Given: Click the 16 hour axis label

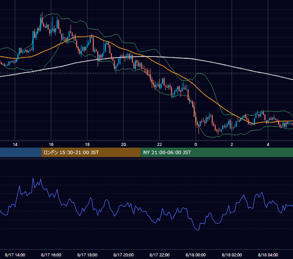Looking at the screenshot, I should tap(51, 145).
